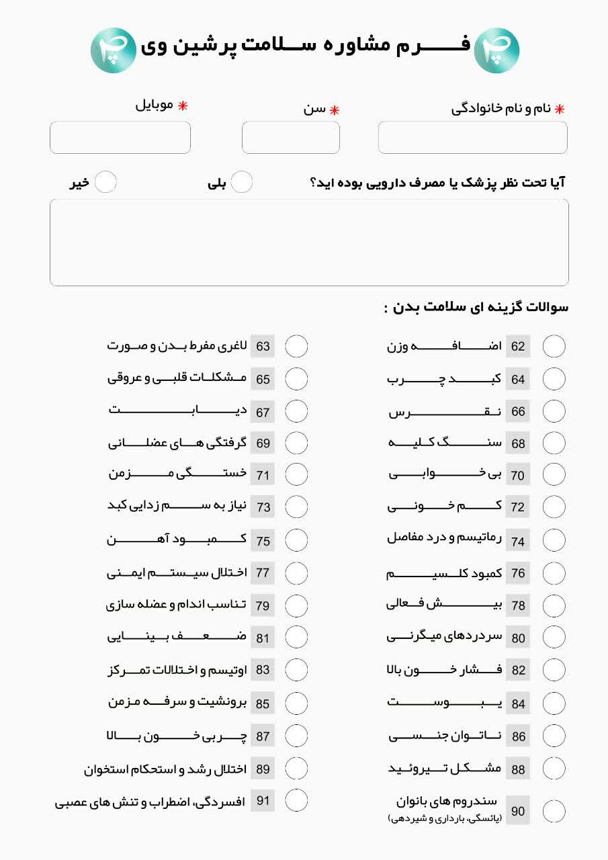Viewport: 608px width, 860px height.
Task: Click the large text box below the doctor question
Action: point(309,243)
